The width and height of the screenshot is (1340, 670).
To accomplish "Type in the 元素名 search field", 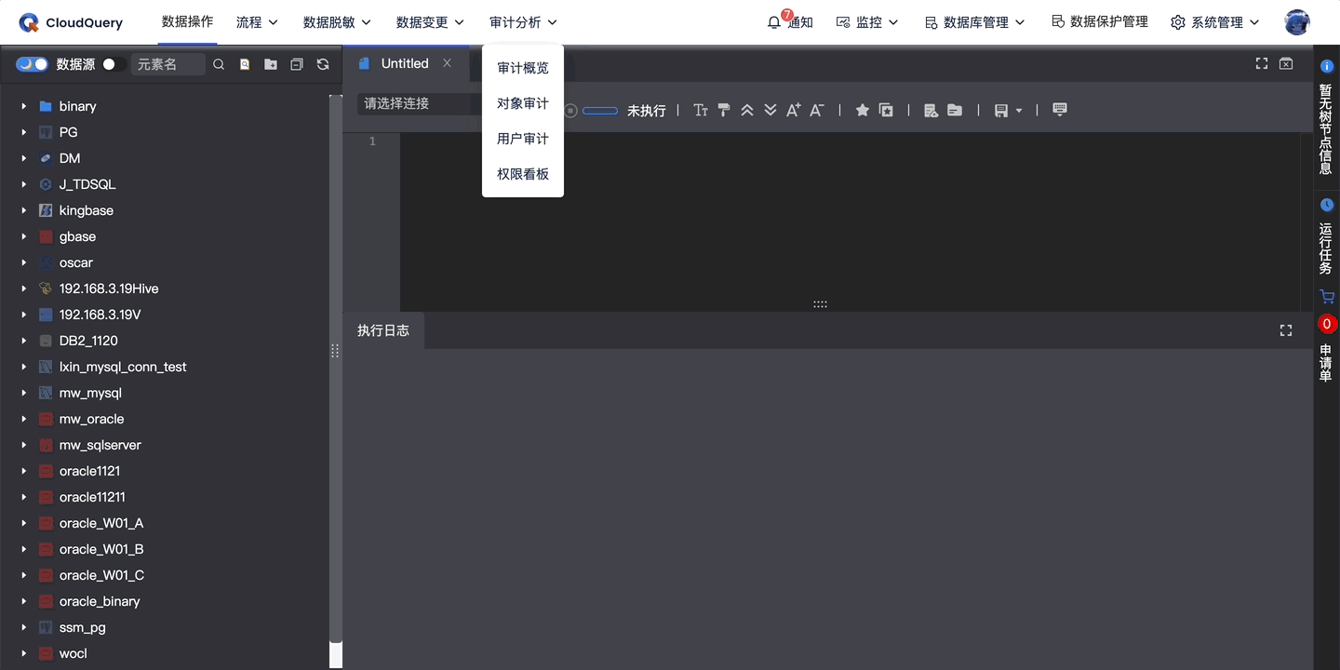I will (x=167, y=63).
